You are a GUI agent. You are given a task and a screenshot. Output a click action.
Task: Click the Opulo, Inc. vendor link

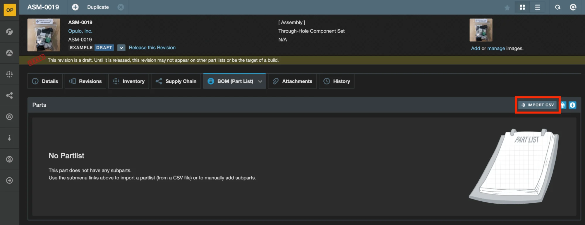pyautogui.click(x=80, y=31)
